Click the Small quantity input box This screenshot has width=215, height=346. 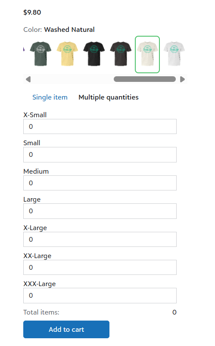click(100, 154)
